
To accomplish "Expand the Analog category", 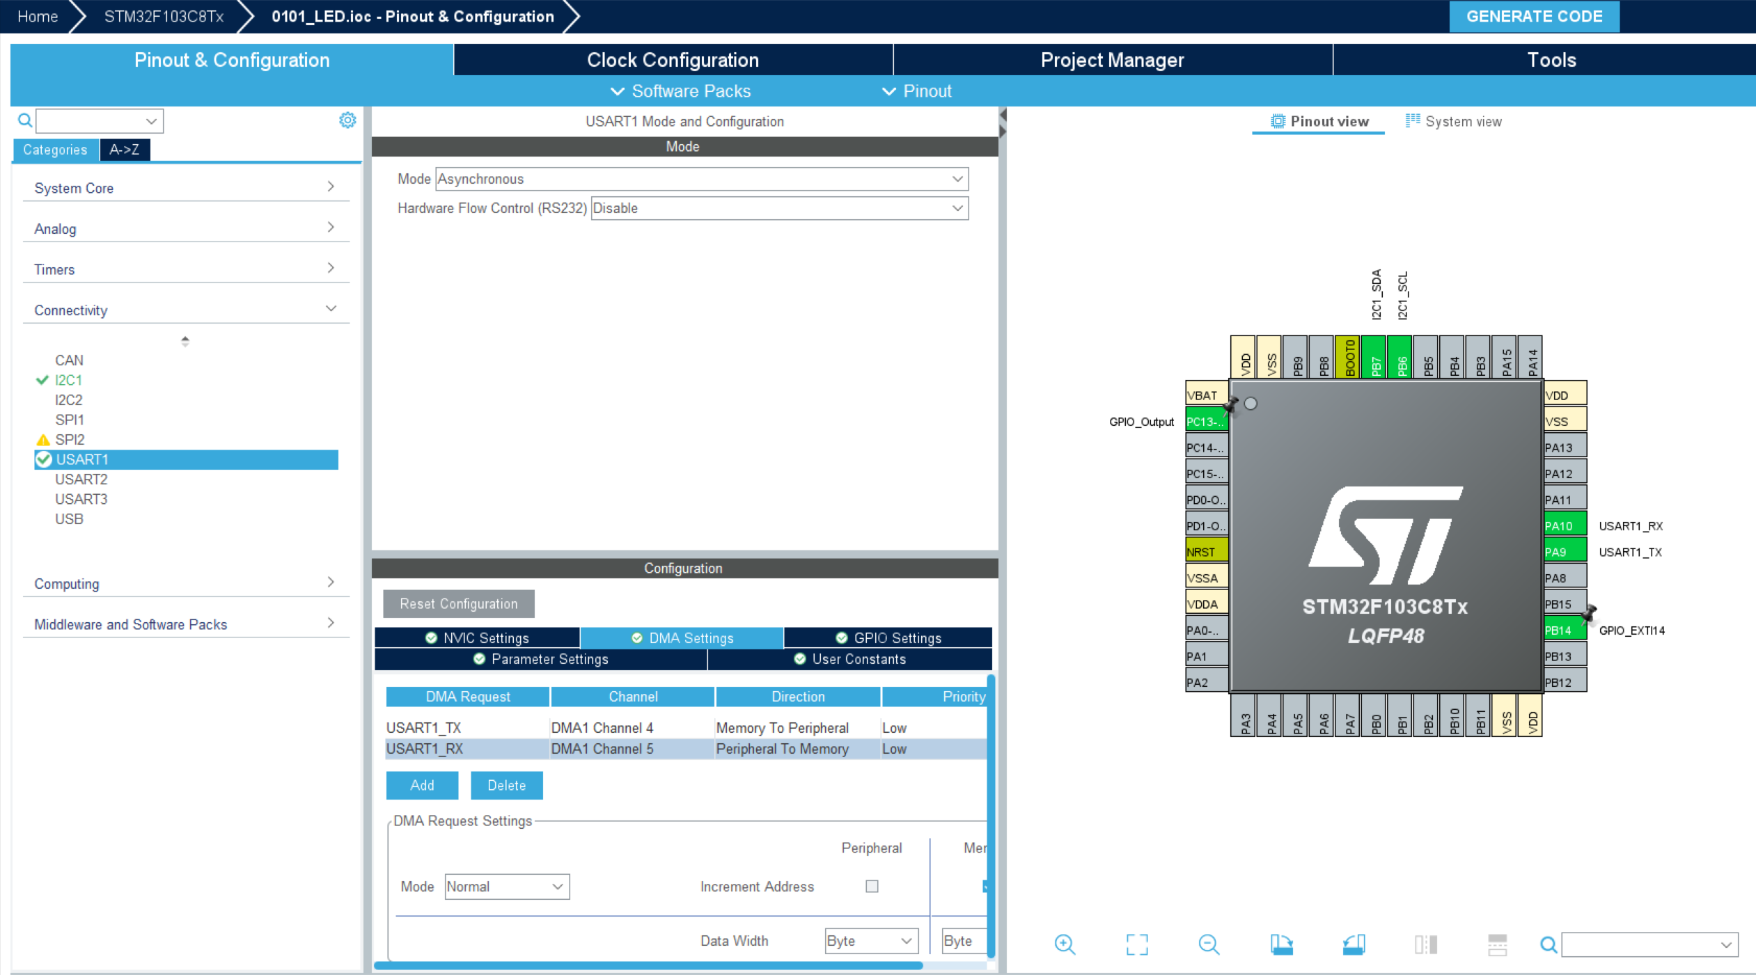I will [186, 228].
